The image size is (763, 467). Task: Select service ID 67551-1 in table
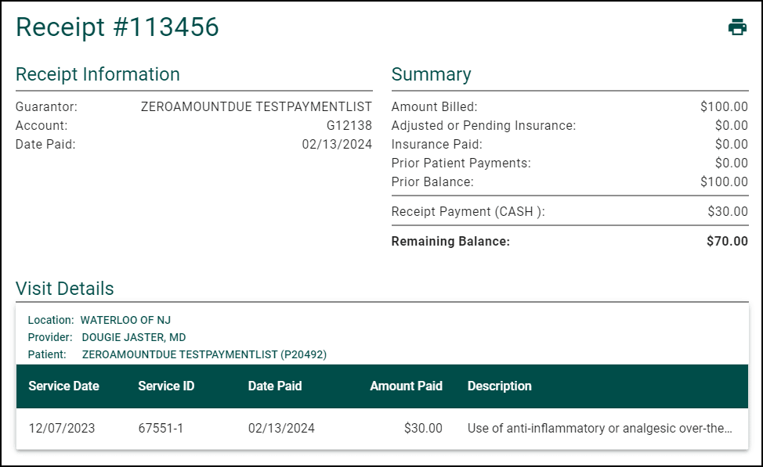pos(161,428)
